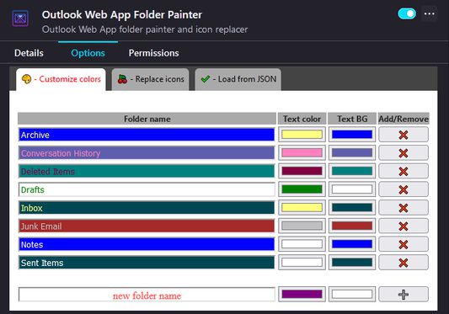Image resolution: width=449 pixels, height=314 pixels.
Task: Delete the Deleted Items row
Action: tap(404, 171)
